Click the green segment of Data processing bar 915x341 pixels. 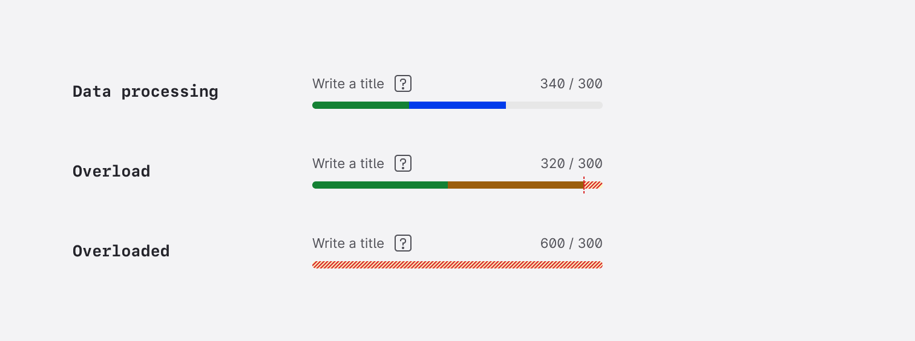click(361, 105)
